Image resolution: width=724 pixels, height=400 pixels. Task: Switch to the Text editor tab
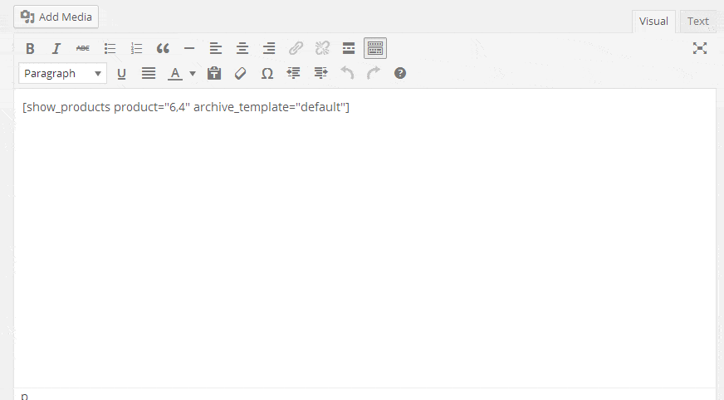point(697,22)
